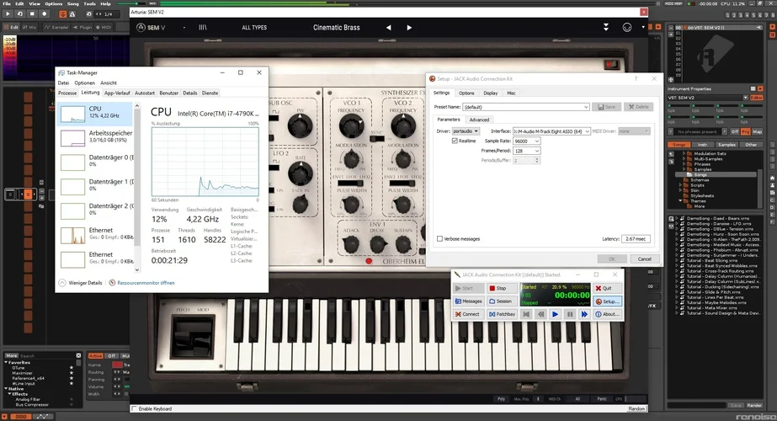Stop the JACK server
This screenshot has height=421, width=777.
[x=497, y=288]
